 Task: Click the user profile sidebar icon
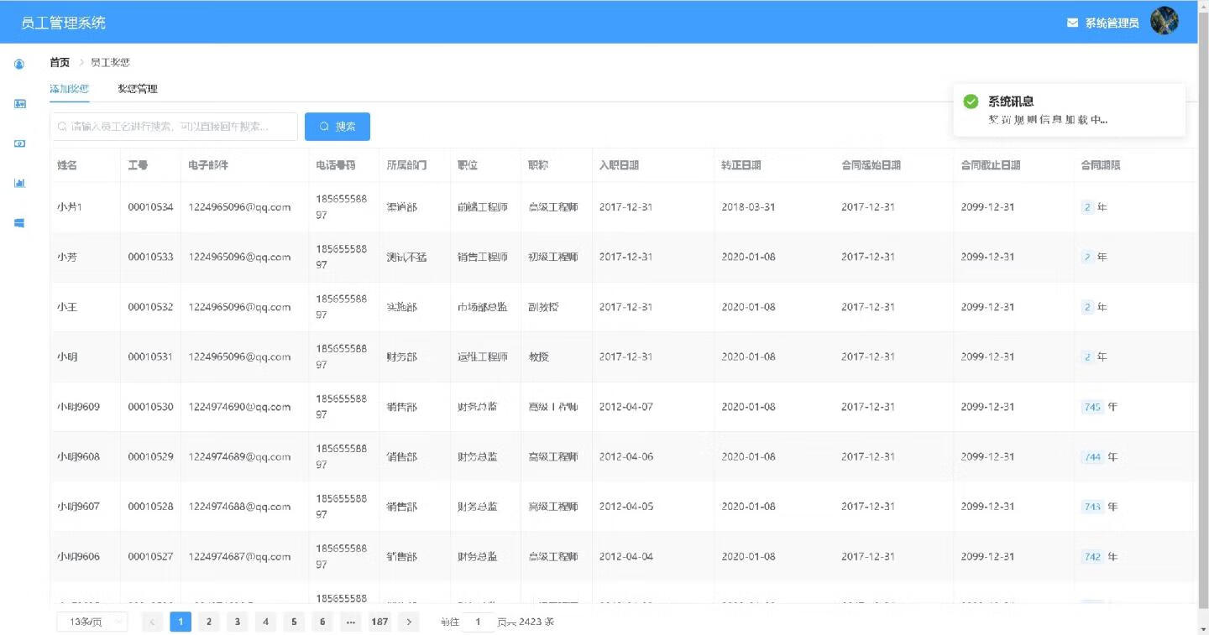19,64
